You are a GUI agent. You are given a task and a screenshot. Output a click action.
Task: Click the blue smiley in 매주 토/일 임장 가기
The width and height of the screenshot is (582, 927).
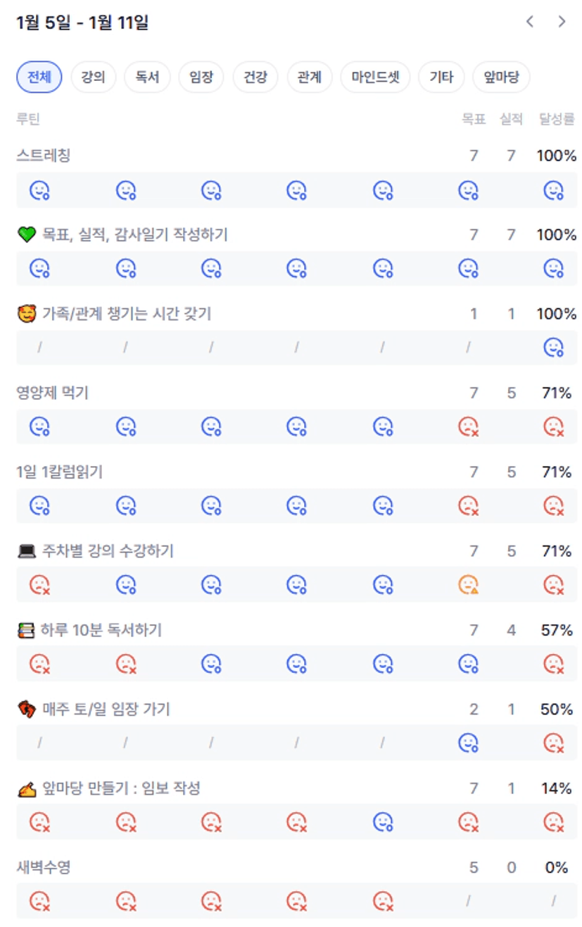click(468, 743)
